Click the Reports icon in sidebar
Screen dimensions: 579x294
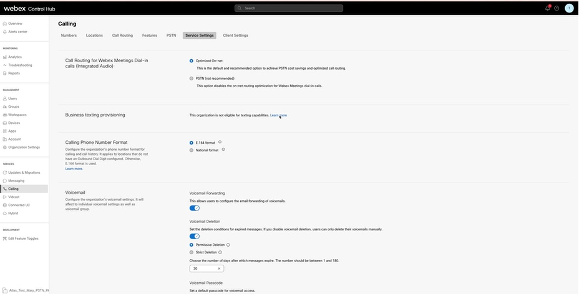pos(5,73)
